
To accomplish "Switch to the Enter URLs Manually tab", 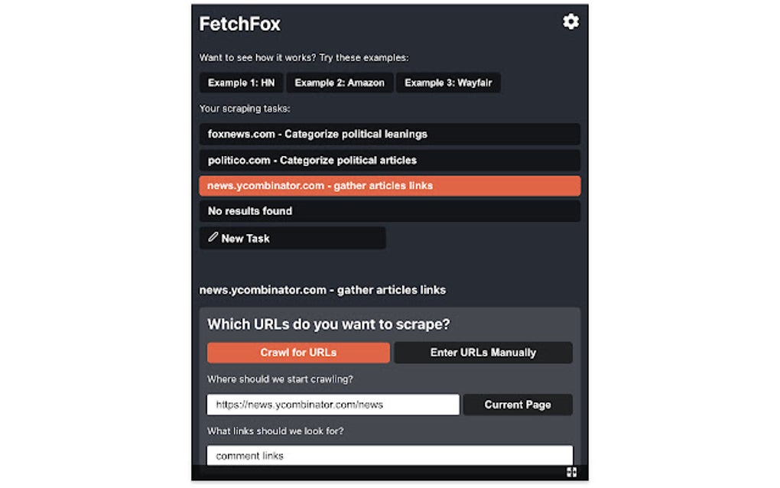I will click(x=483, y=352).
